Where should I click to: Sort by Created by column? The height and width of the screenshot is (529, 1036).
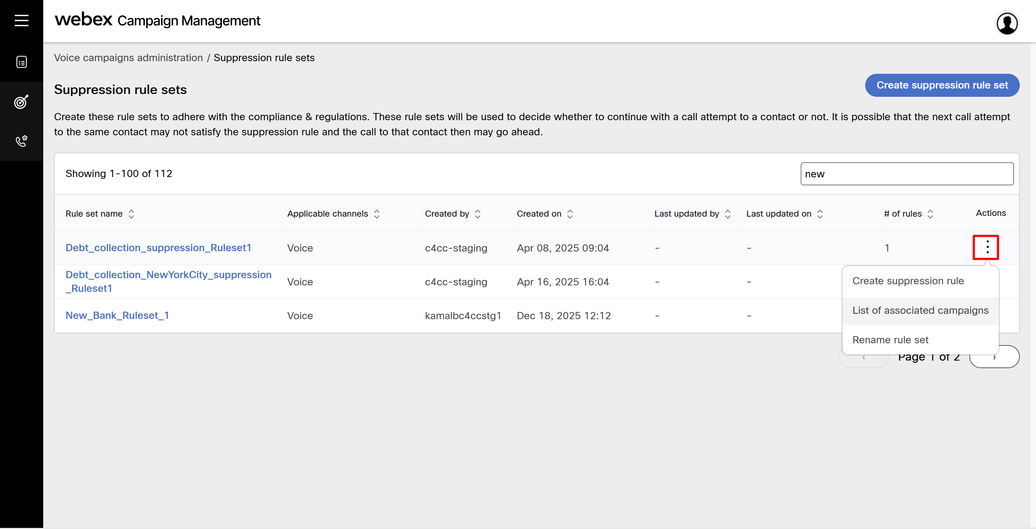coord(478,214)
